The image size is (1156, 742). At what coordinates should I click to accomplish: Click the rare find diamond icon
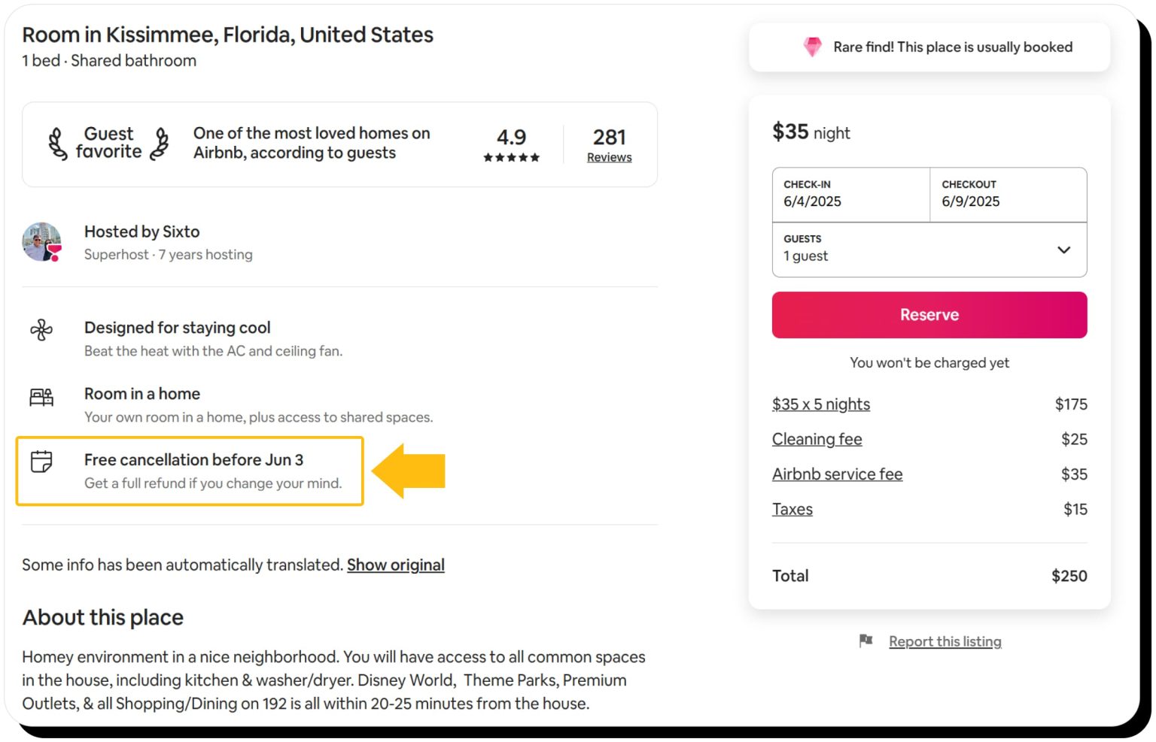812,47
